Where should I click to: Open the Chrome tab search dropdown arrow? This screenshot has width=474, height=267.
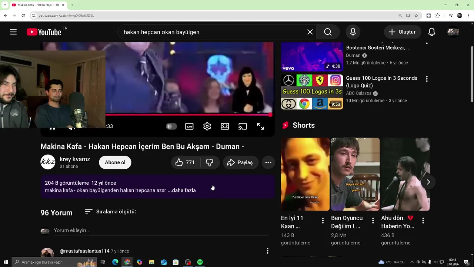(5, 5)
